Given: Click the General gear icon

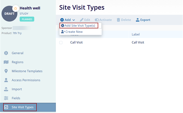Looking at the screenshot, I should (6, 53).
